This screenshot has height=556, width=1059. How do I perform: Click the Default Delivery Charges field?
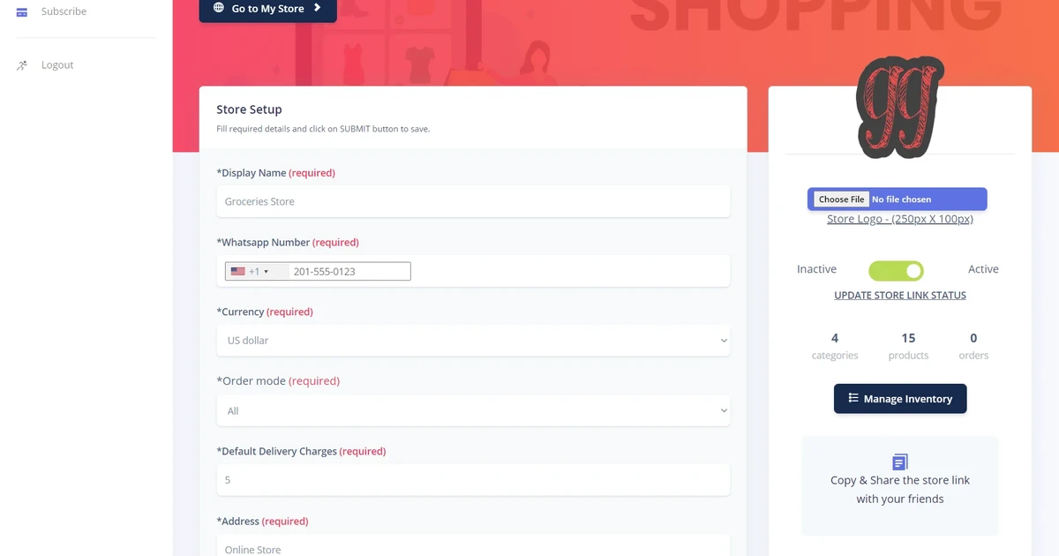click(x=473, y=480)
